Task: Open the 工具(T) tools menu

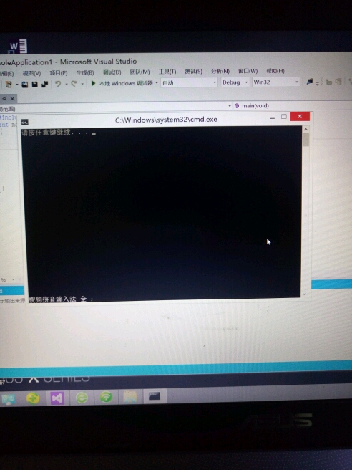Action: [x=167, y=72]
